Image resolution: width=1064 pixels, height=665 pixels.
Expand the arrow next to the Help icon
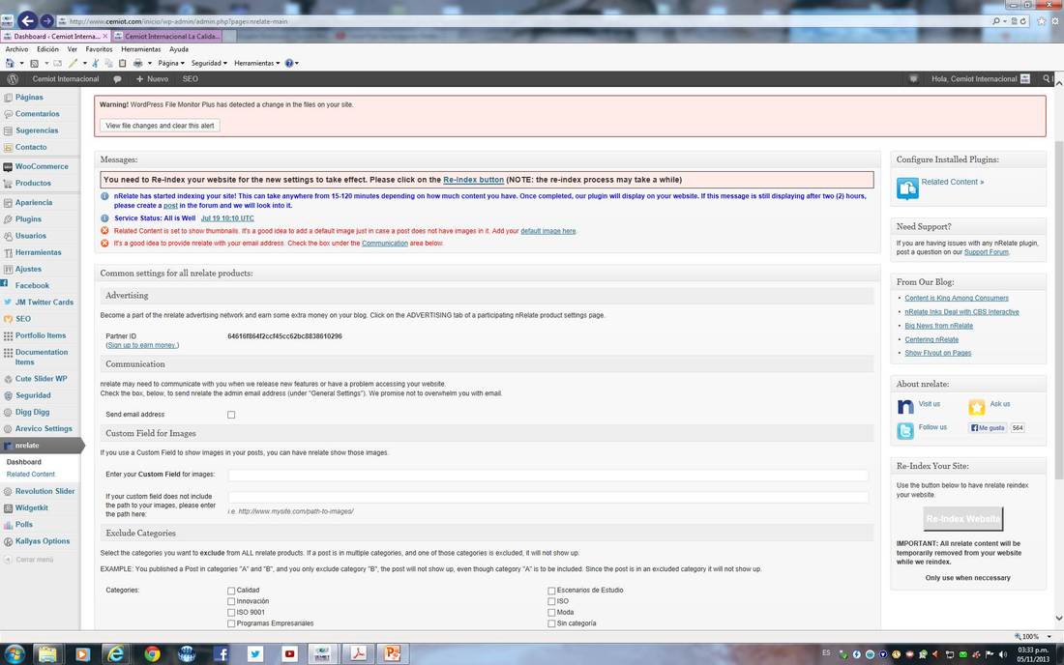coord(297,63)
